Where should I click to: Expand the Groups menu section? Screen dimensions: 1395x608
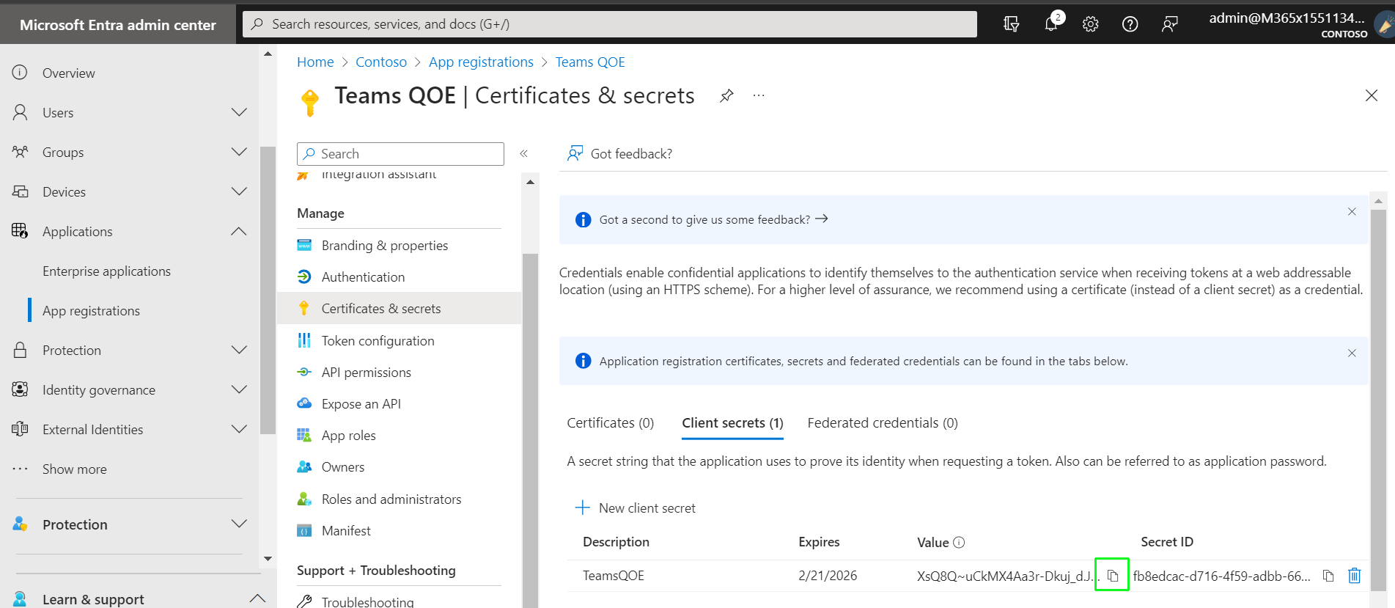tap(239, 152)
